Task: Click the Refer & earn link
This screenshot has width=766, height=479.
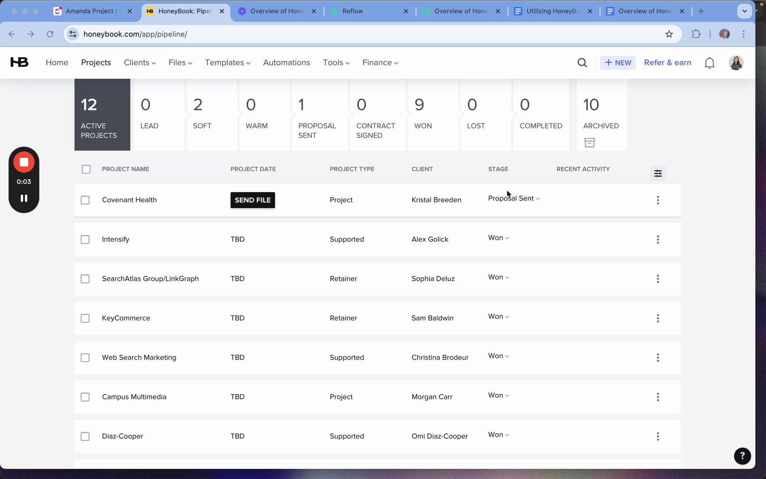Action: pos(667,63)
